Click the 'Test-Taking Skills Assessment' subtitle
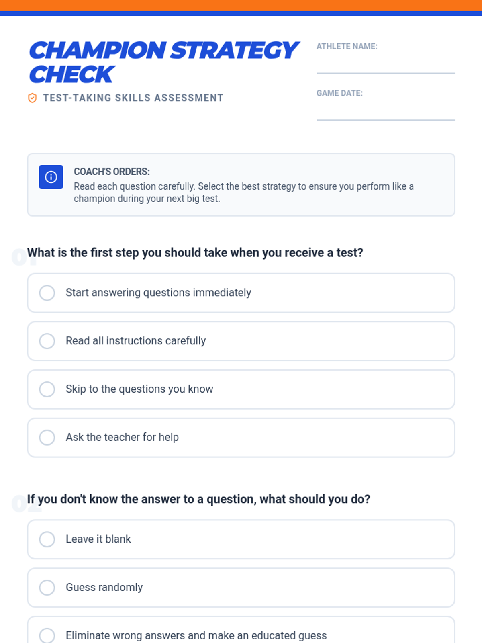The height and width of the screenshot is (643, 482). tap(133, 98)
